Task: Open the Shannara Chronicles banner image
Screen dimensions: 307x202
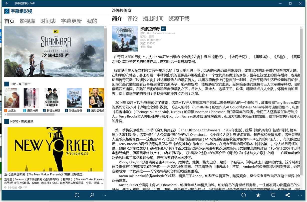Action: coord(54,51)
